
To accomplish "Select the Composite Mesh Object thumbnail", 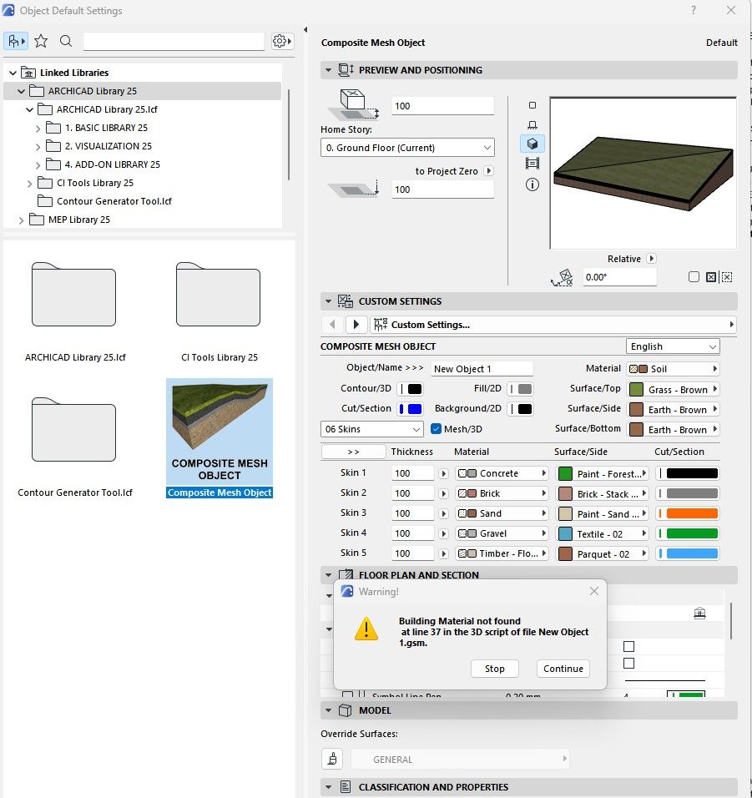I will [x=220, y=437].
